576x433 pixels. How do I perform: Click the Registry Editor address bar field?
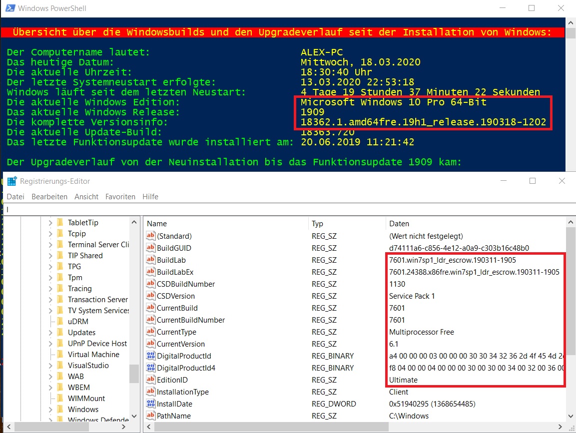pyautogui.click(x=289, y=209)
